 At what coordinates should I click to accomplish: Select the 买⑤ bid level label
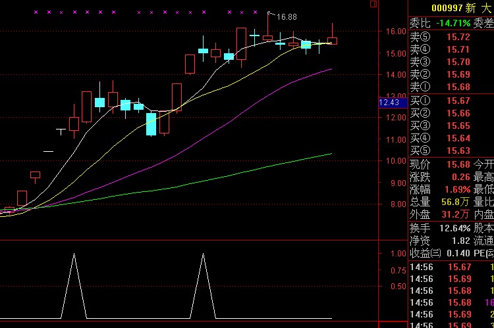[420, 151]
